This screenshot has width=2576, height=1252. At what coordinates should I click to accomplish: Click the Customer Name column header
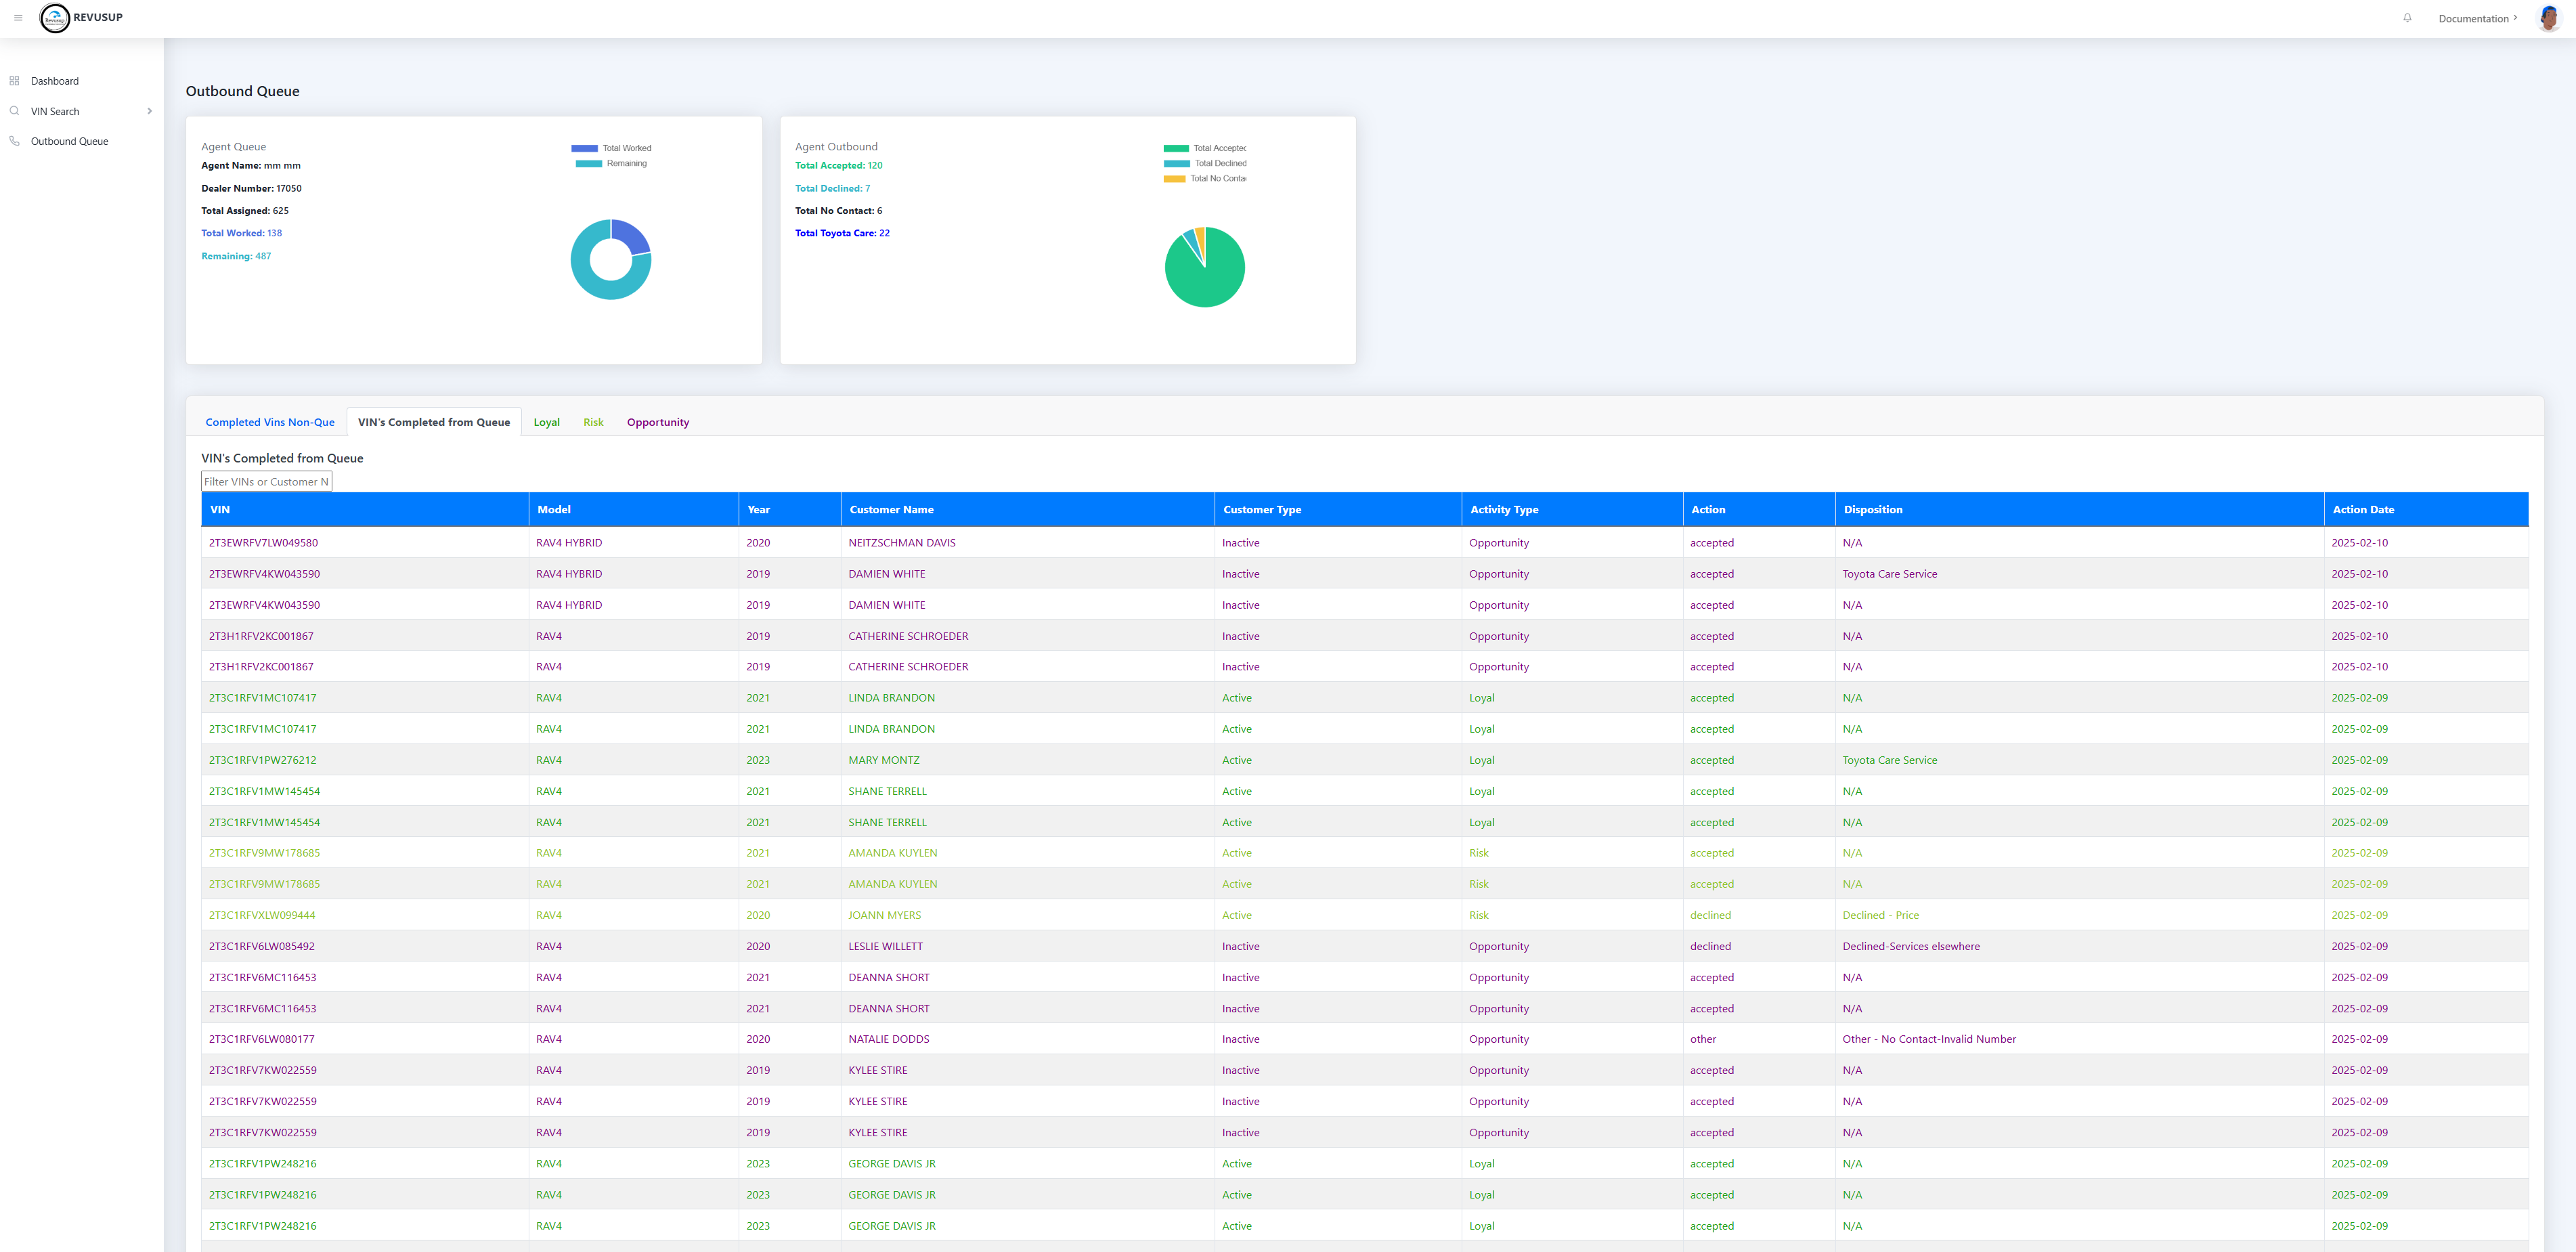[x=891, y=510]
